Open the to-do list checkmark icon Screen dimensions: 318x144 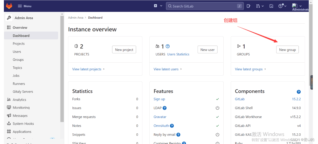click(x=272, y=6)
